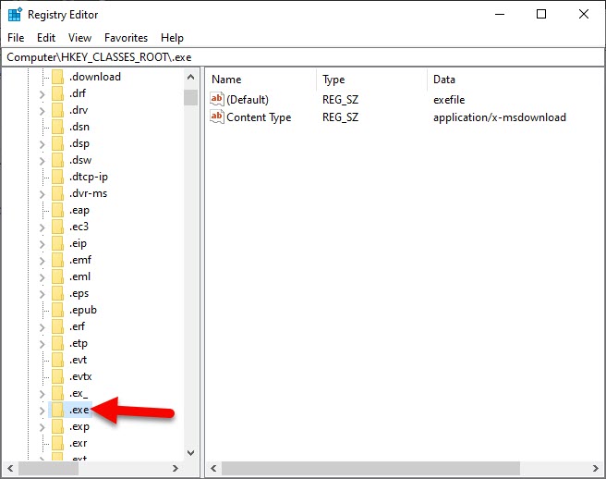Click the registry path address bar
Image resolution: width=606 pixels, height=479 pixels.
(x=303, y=57)
